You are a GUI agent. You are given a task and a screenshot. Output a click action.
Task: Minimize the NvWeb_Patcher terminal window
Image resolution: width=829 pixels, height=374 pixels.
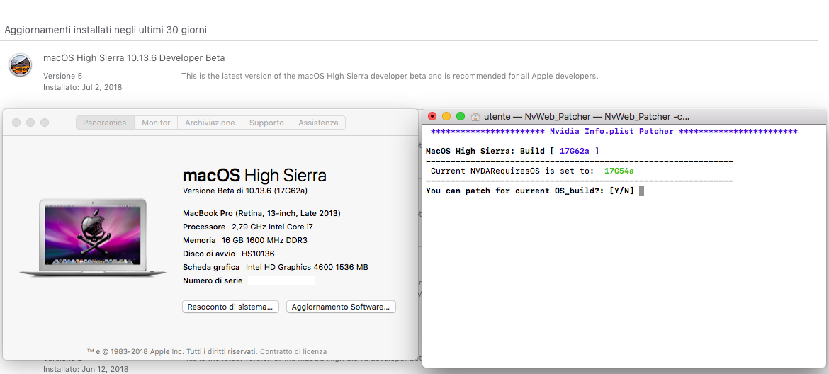pos(446,116)
